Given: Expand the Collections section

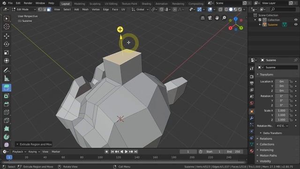Looking at the screenshot, I should pos(267,144).
